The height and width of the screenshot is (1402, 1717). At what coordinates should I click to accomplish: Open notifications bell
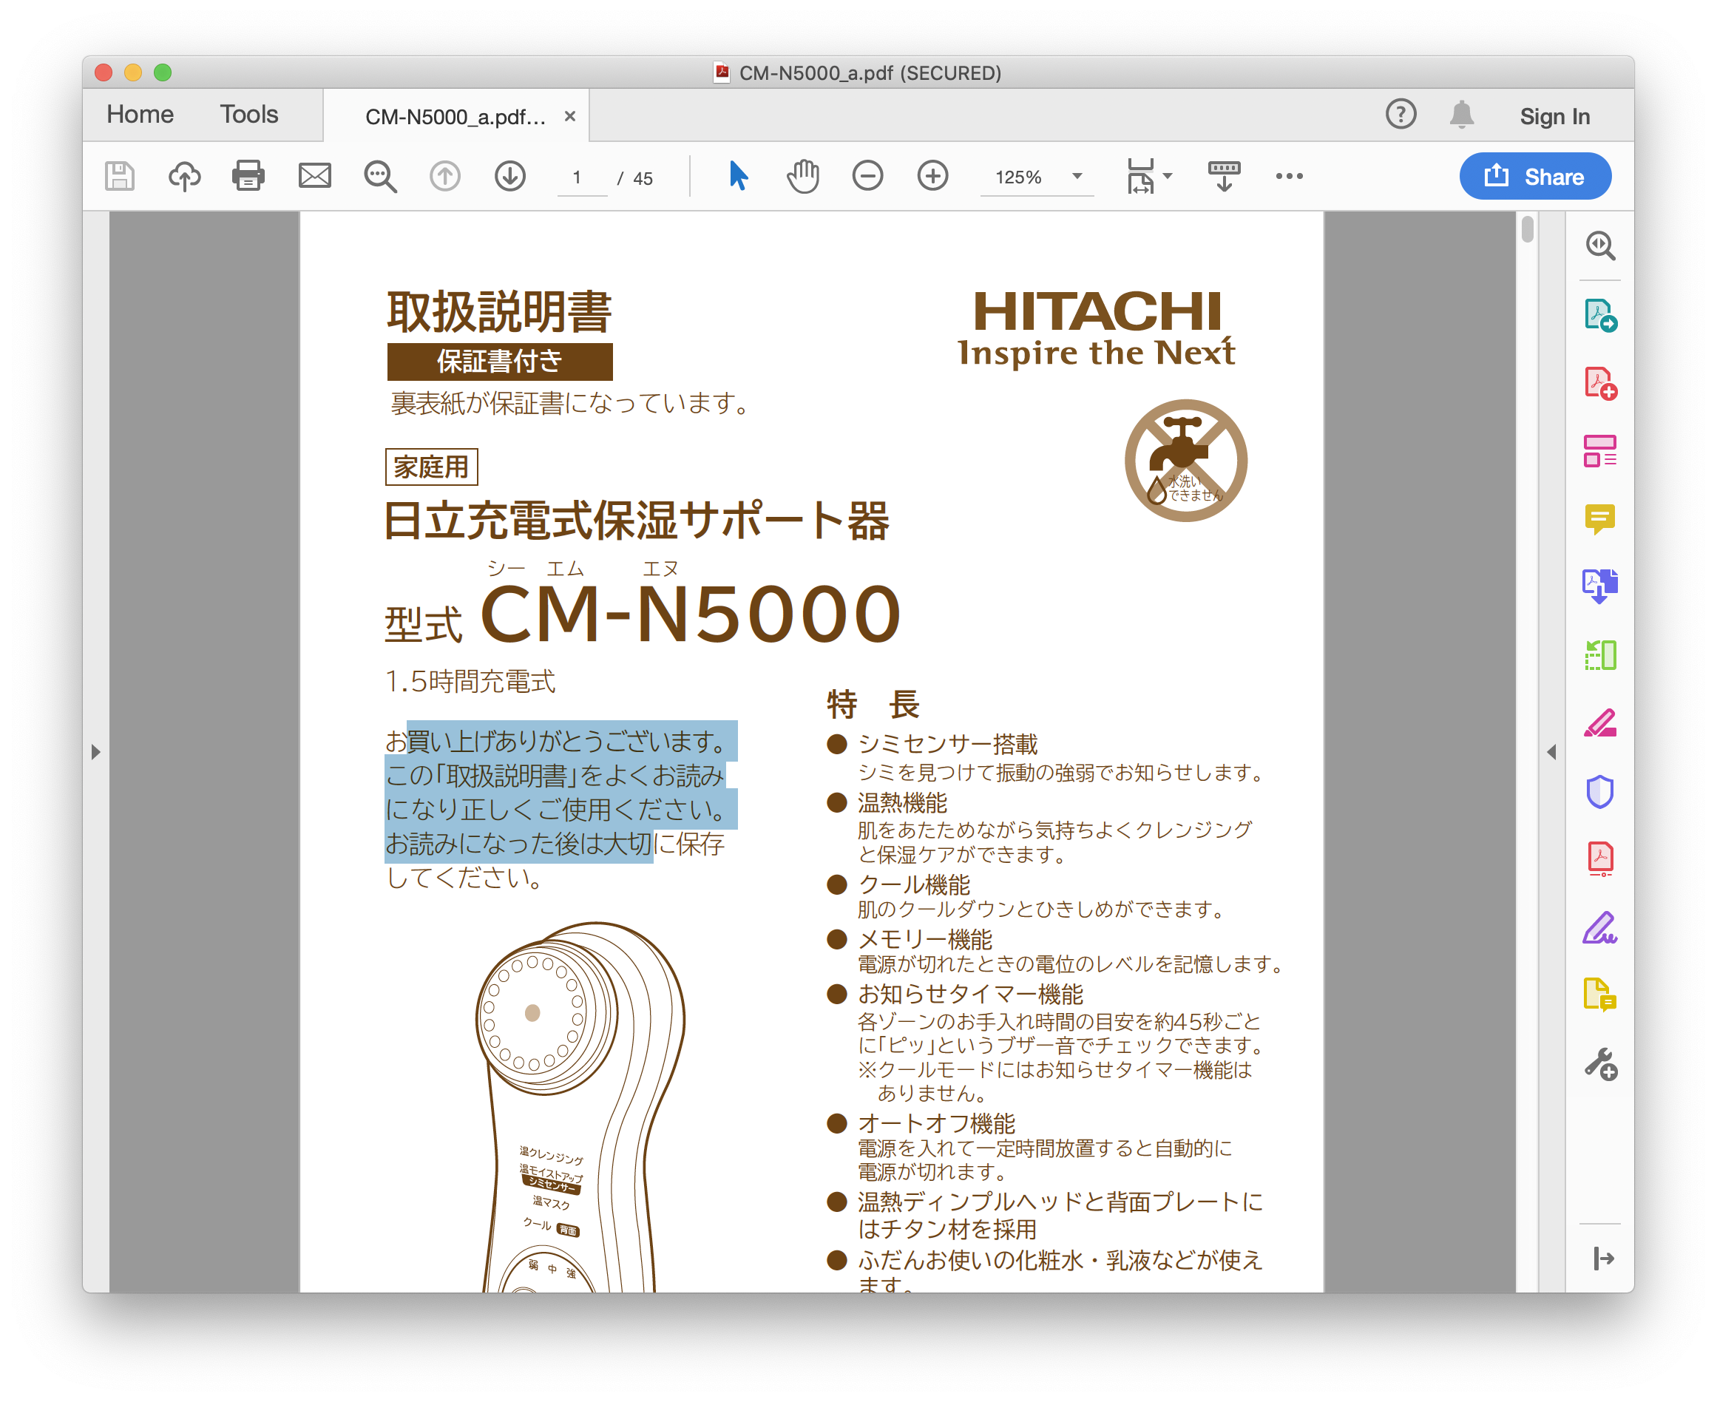point(1462,114)
